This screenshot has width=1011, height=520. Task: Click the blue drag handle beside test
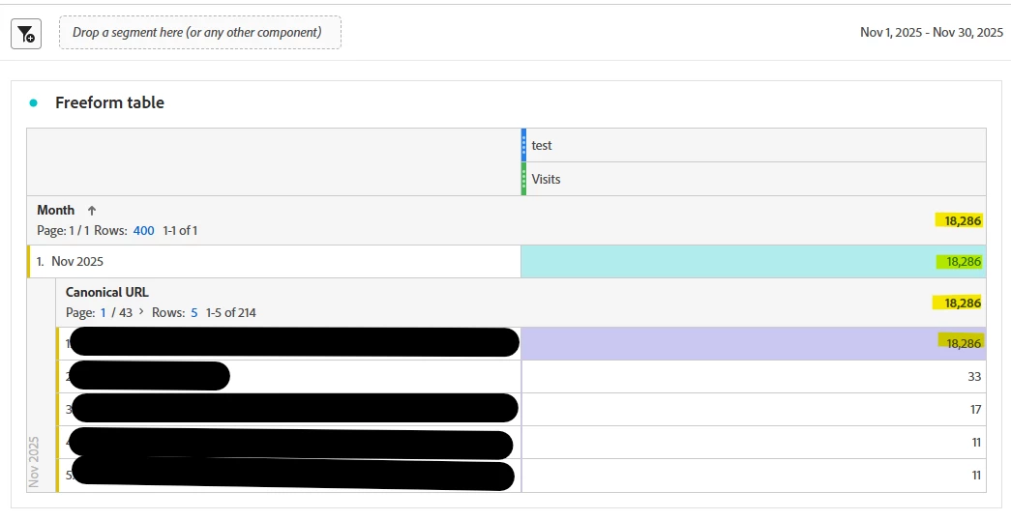pyautogui.click(x=523, y=145)
